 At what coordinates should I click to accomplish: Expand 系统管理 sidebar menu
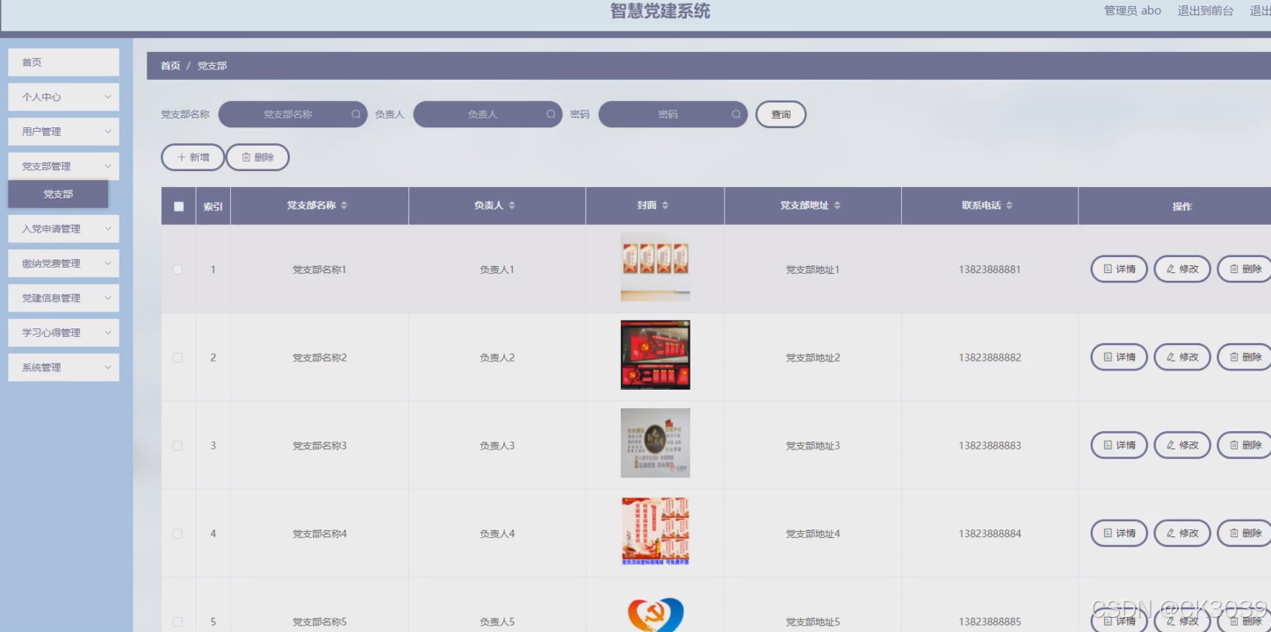pyautogui.click(x=63, y=367)
